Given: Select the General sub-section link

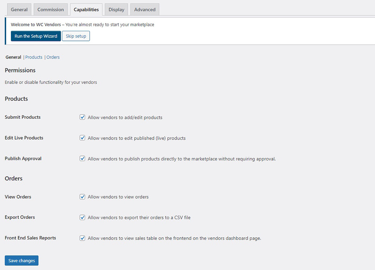Looking at the screenshot, I should click(x=14, y=57).
